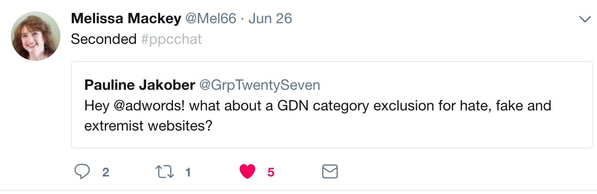Click the like count number 5

[x=271, y=172]
